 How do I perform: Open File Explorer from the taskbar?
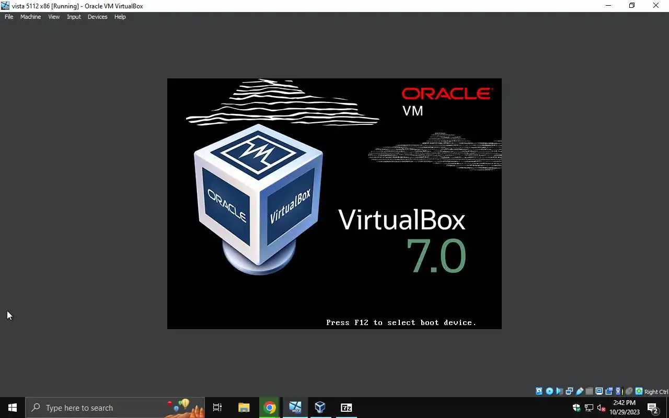tap(244, 408)
